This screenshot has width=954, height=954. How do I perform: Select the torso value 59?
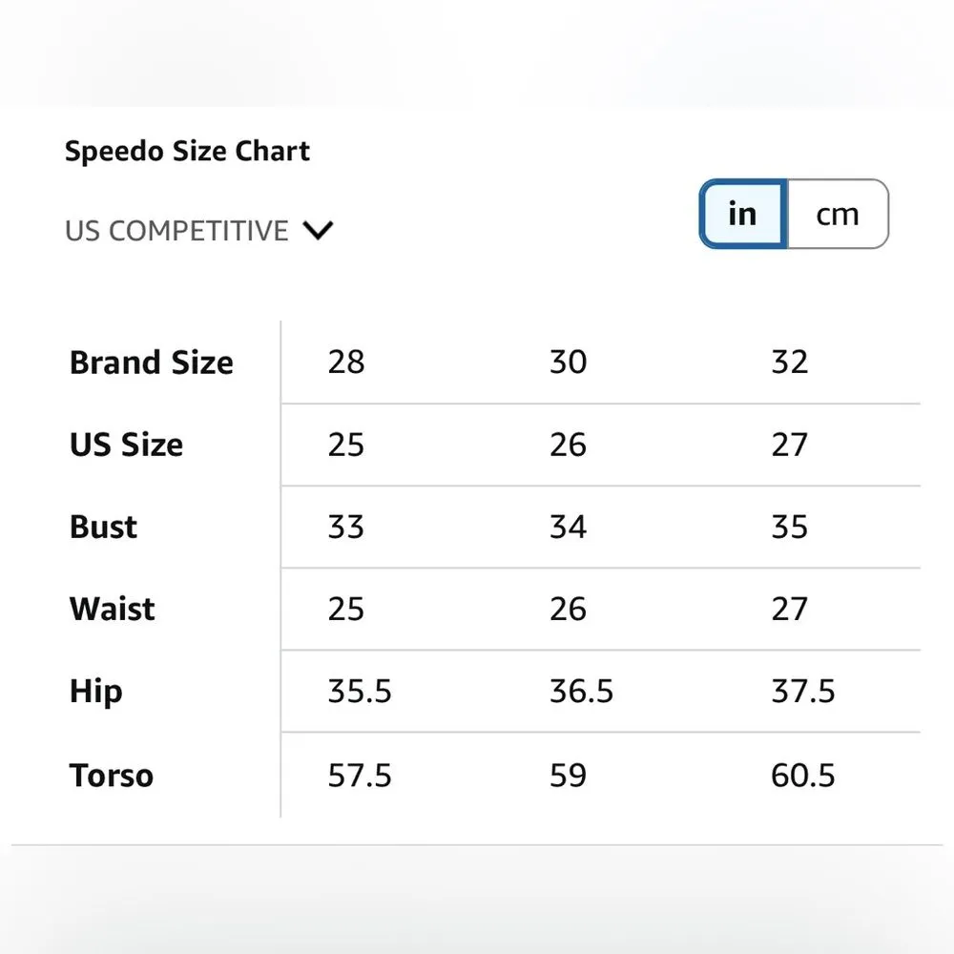[568, 775]
